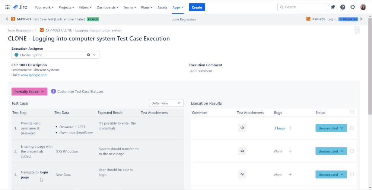372x190 pixels.
Task: Expand the Projects menu
Action: 66,7
